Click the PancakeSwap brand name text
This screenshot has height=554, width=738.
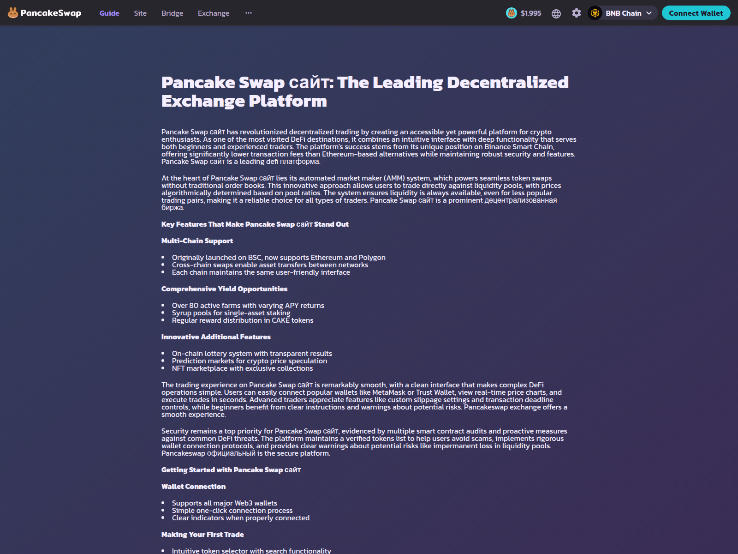tap(51, 13)
